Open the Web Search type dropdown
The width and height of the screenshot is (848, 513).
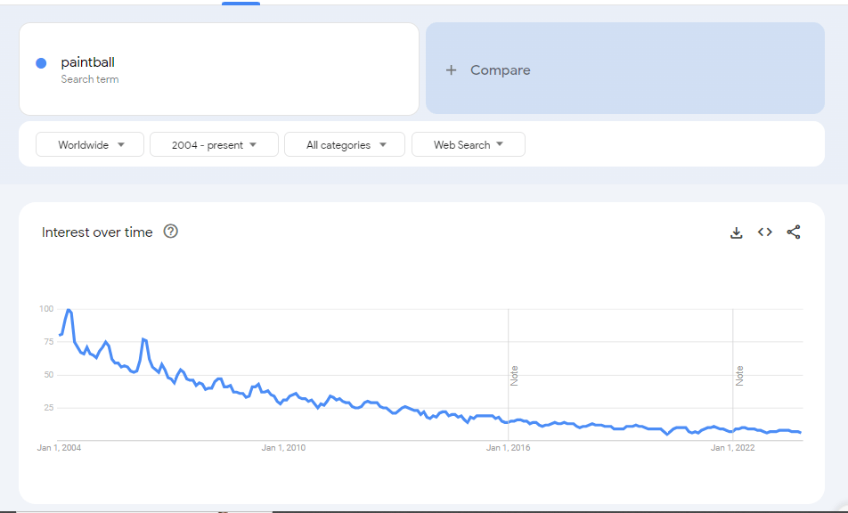click(x=468, y=143)
